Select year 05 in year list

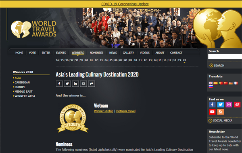[x=111, y=60]
